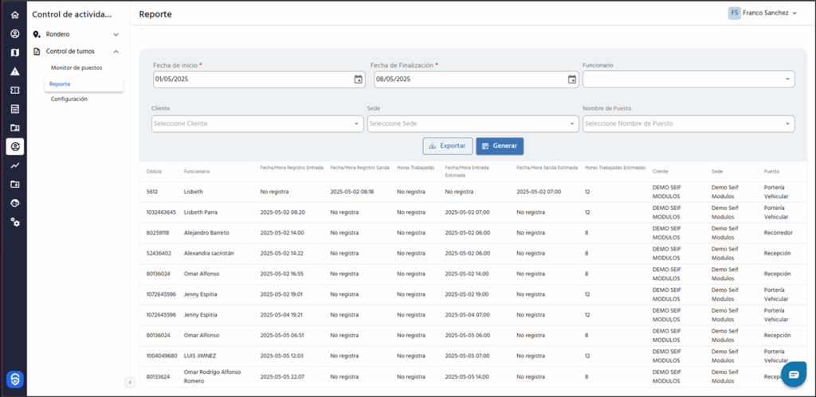Click the Rondero location pin icon

(37, 34)
